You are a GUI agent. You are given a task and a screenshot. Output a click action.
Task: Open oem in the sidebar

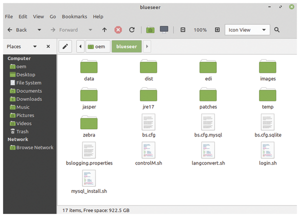[18, 66]
